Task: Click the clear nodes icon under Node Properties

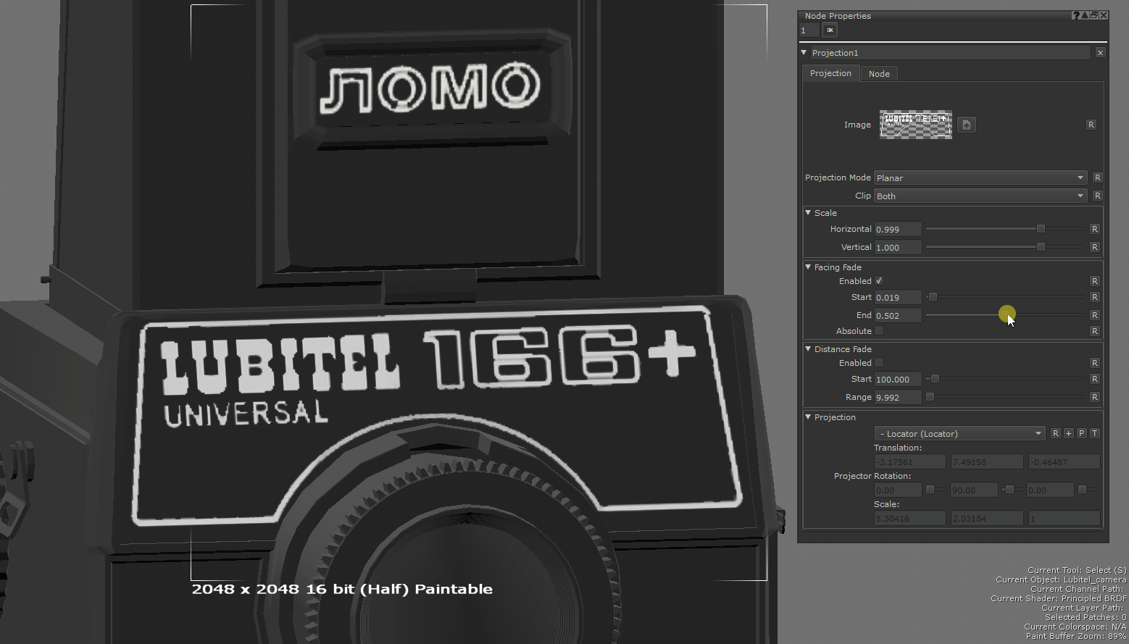Action: [x=830, y=30]
